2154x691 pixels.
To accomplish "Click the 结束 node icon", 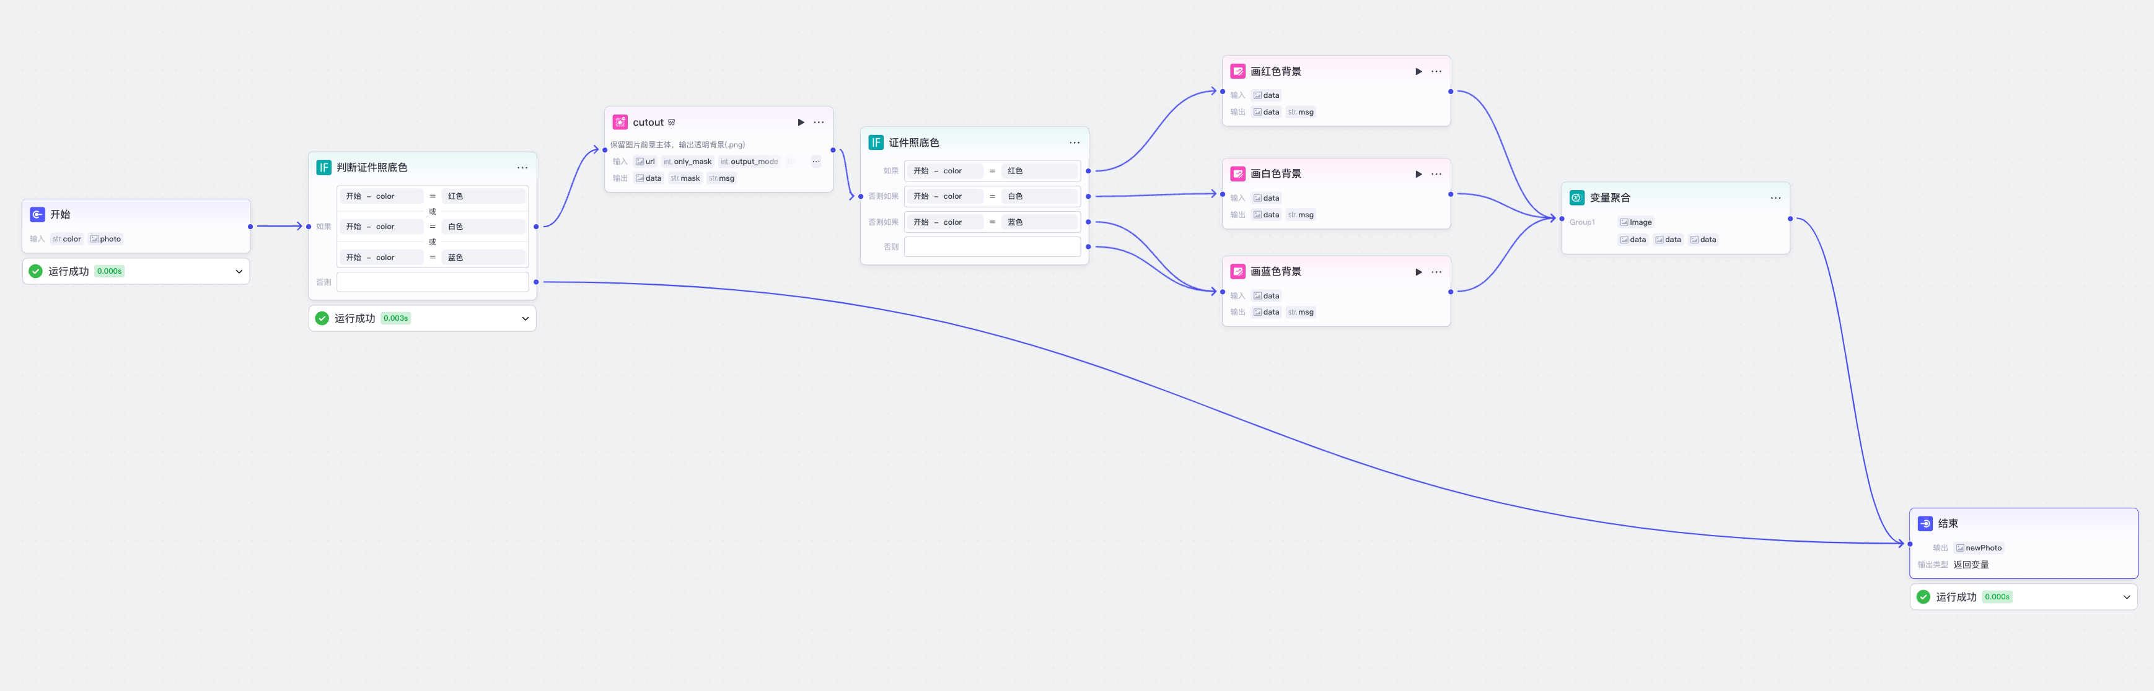I will (1925, 524).
